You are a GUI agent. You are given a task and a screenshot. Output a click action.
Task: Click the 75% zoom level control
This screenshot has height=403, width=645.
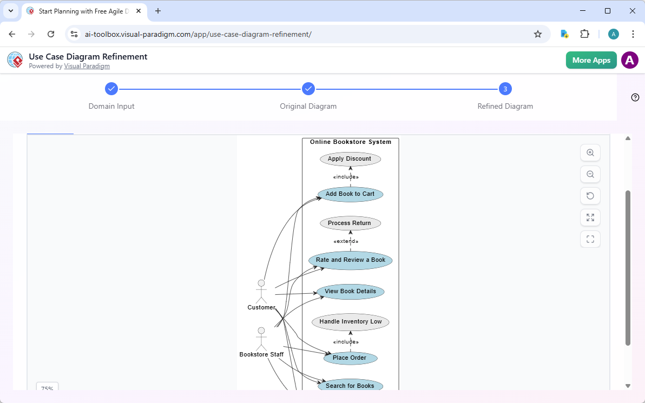pyautogui.click(x=47, y=388)
